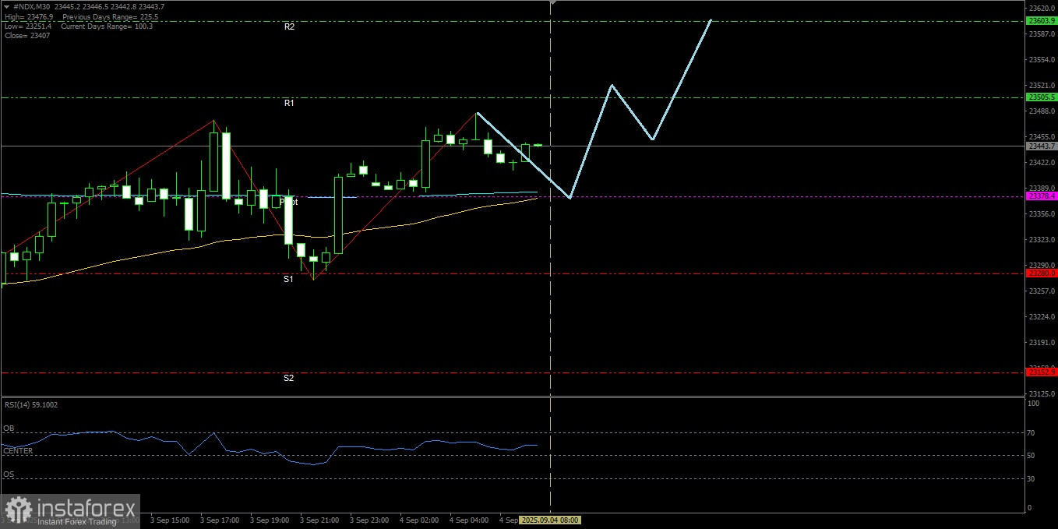
Task: Click the Pivot level label
Action: [289, 201]
